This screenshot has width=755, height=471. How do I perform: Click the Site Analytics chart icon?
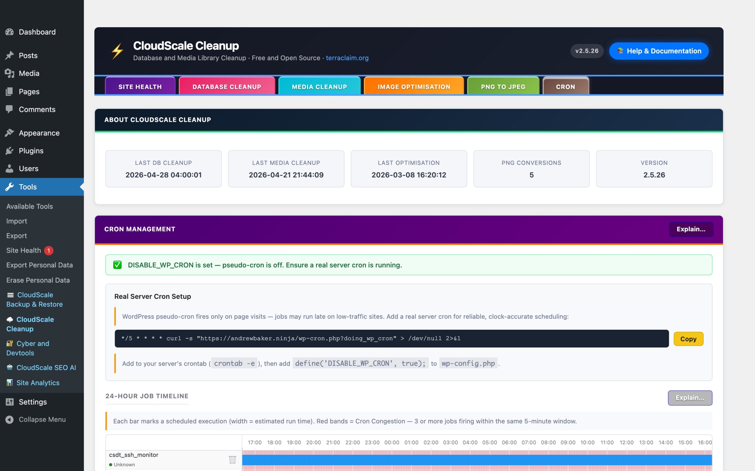pyautogui.click(x=10, y=382)
